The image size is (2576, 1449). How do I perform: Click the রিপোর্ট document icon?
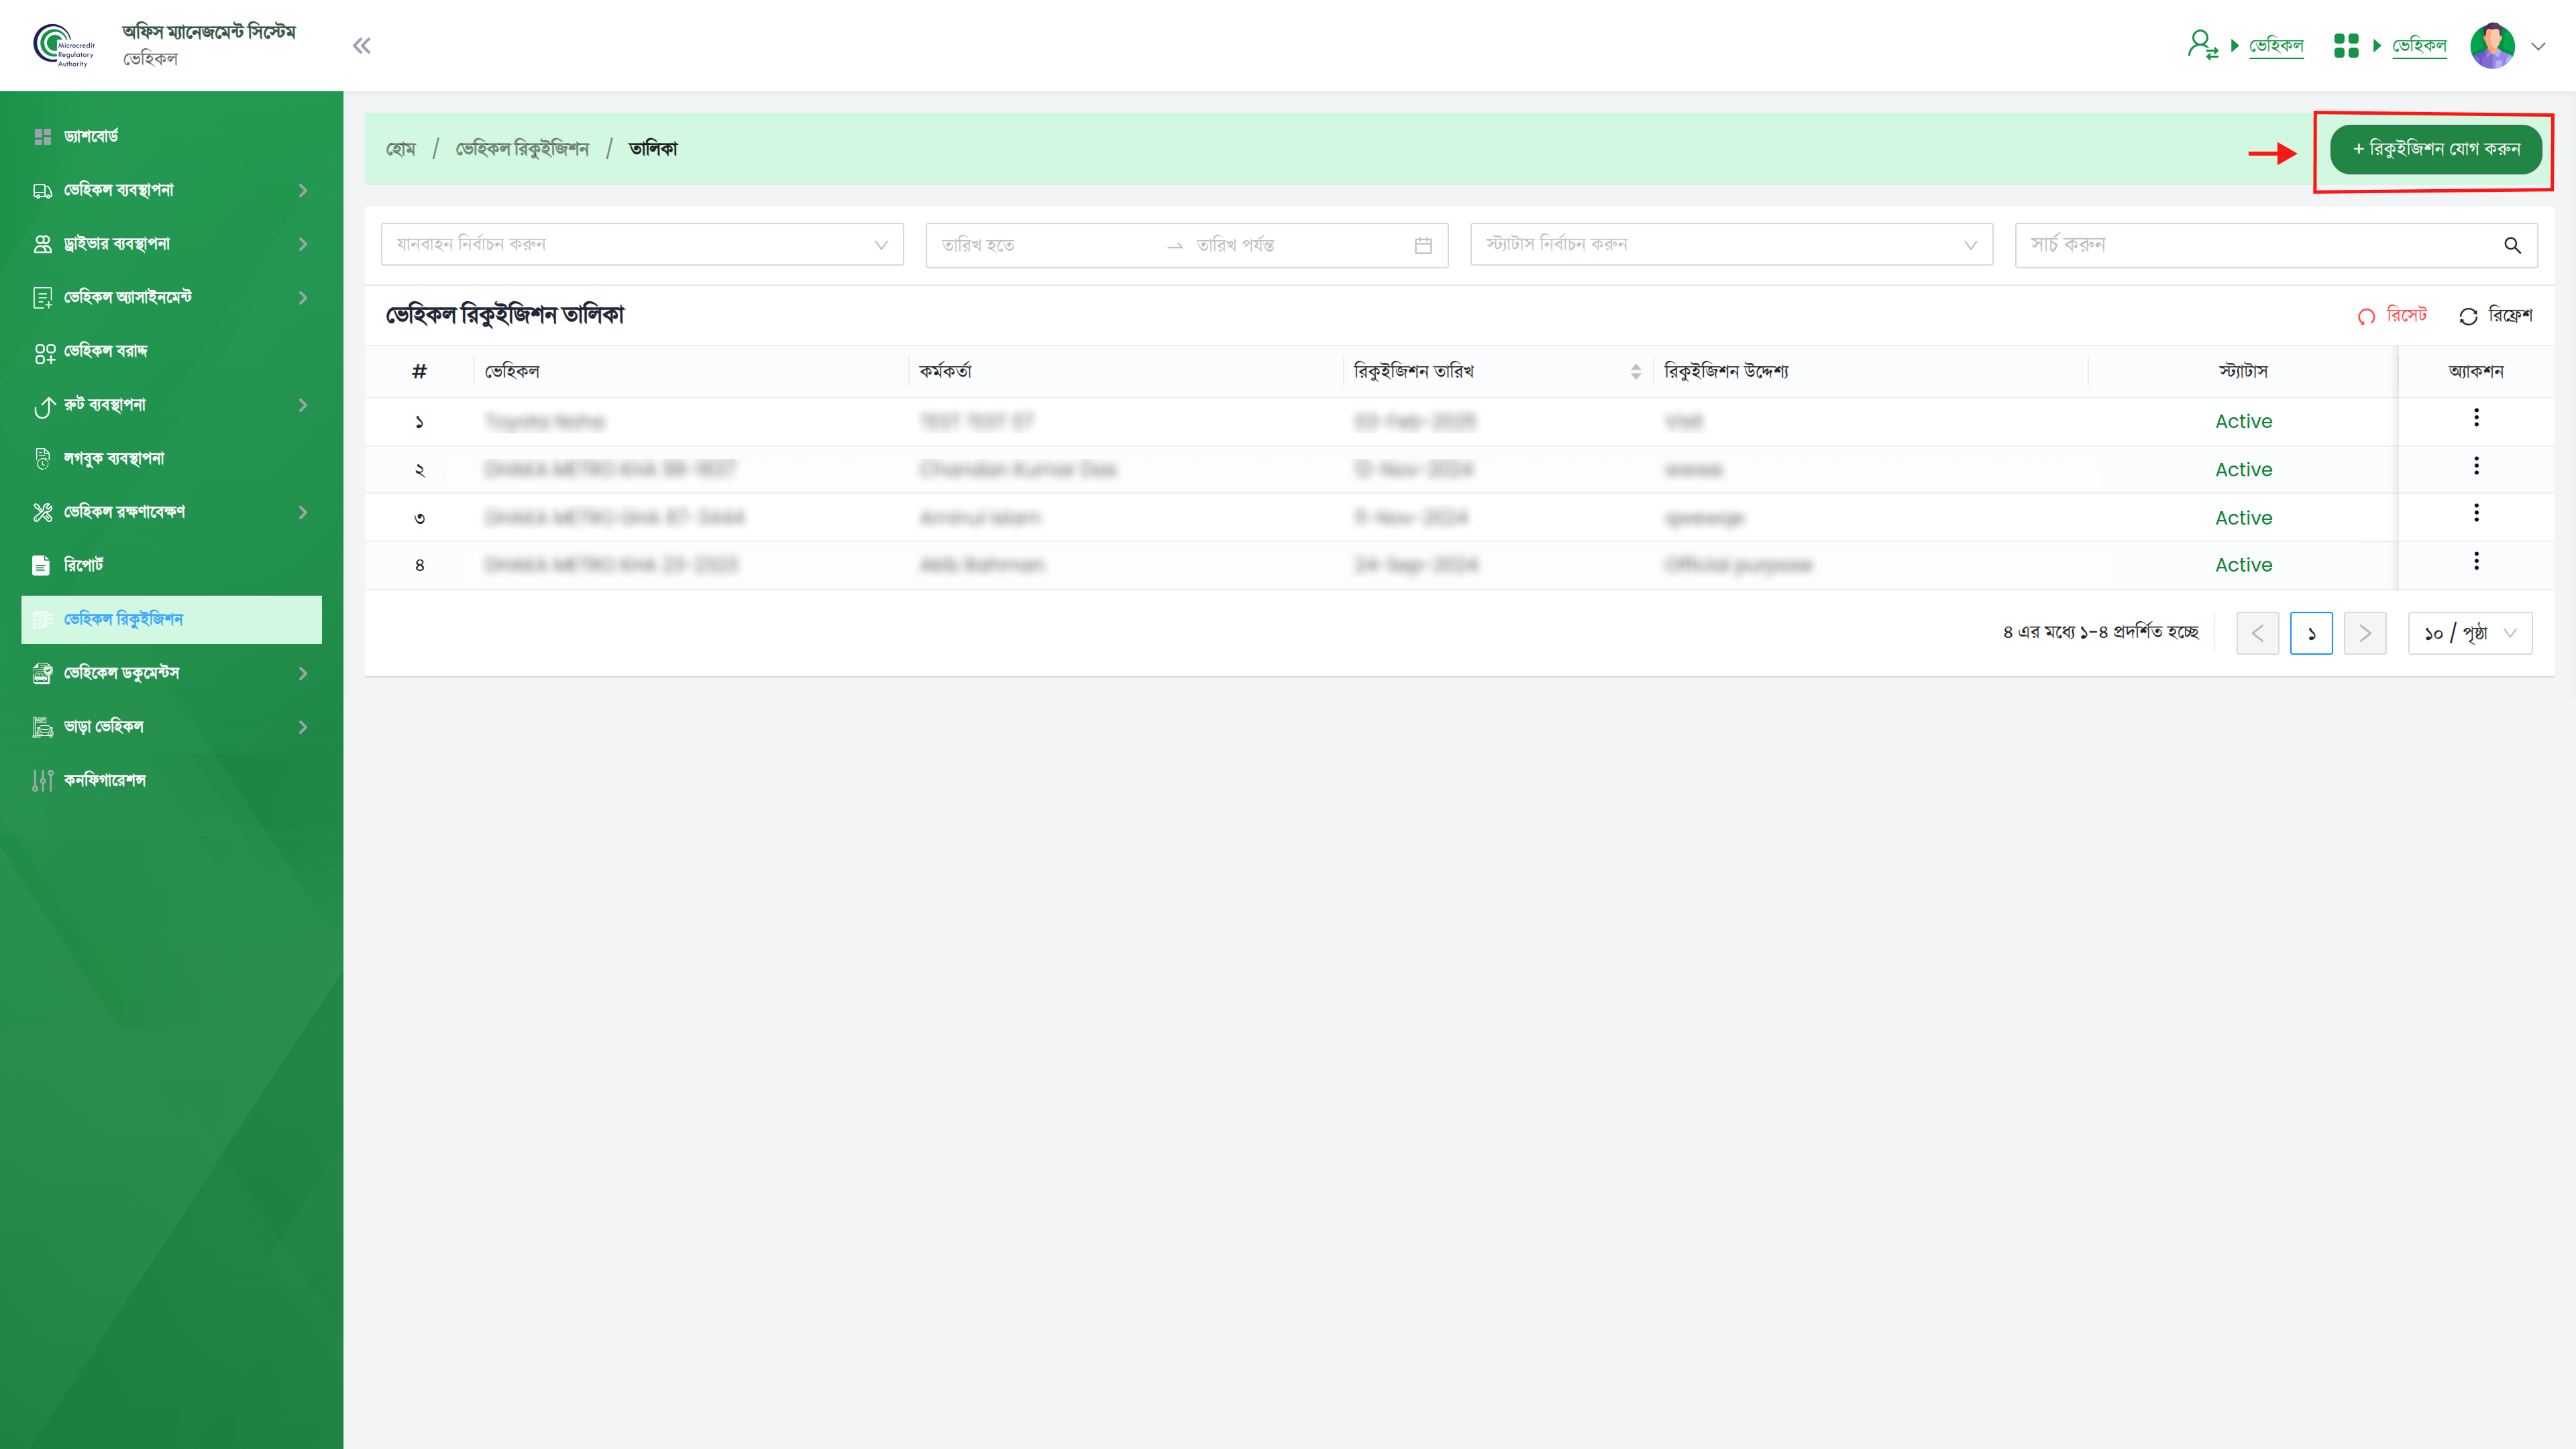[41, 566]
